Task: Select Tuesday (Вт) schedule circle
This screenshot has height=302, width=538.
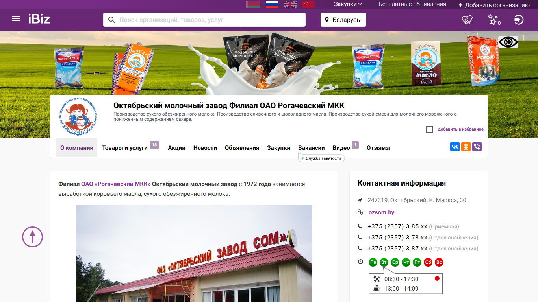Action: click(x=384, y=262)
